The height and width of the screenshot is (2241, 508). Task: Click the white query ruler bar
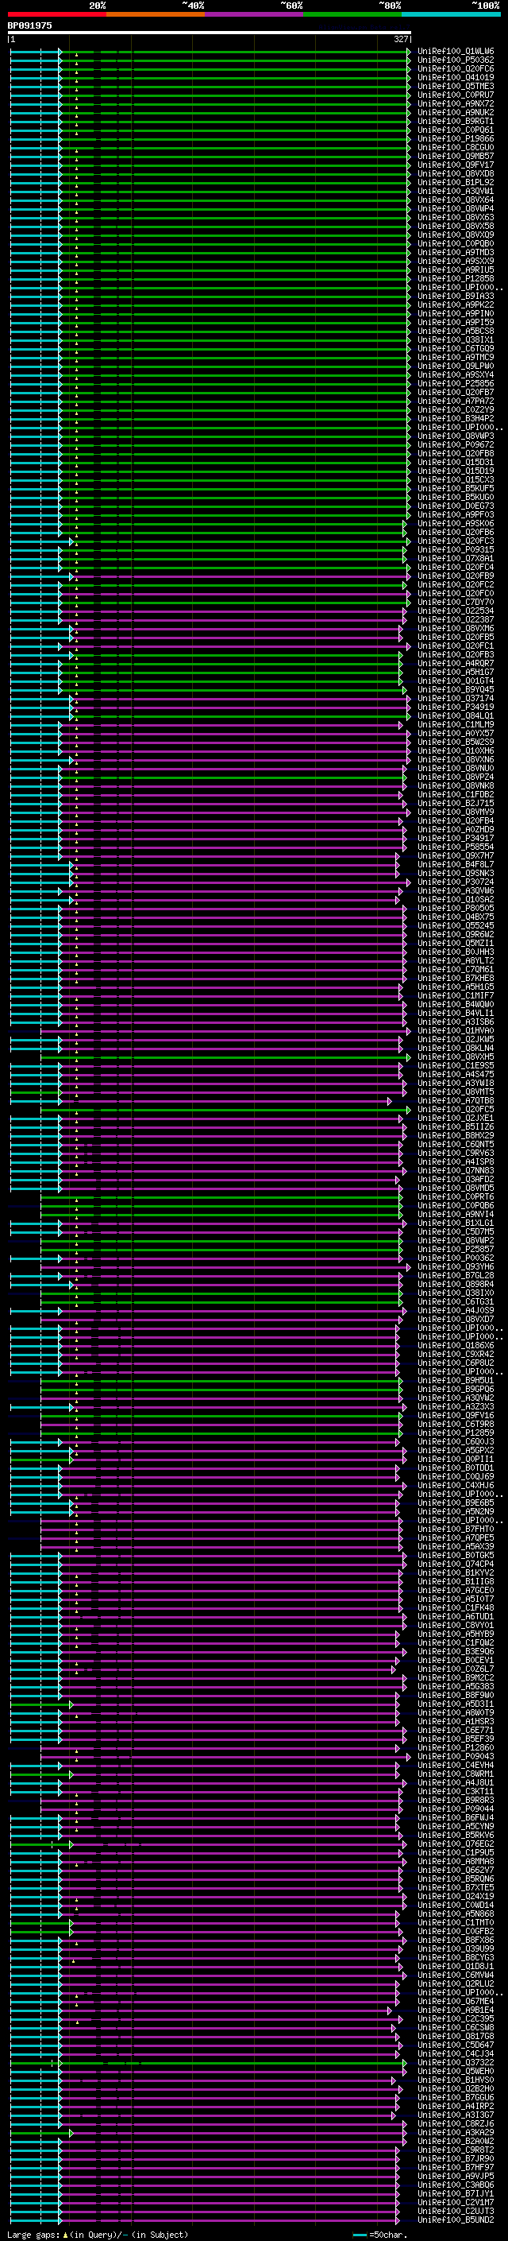coord(210,33)
